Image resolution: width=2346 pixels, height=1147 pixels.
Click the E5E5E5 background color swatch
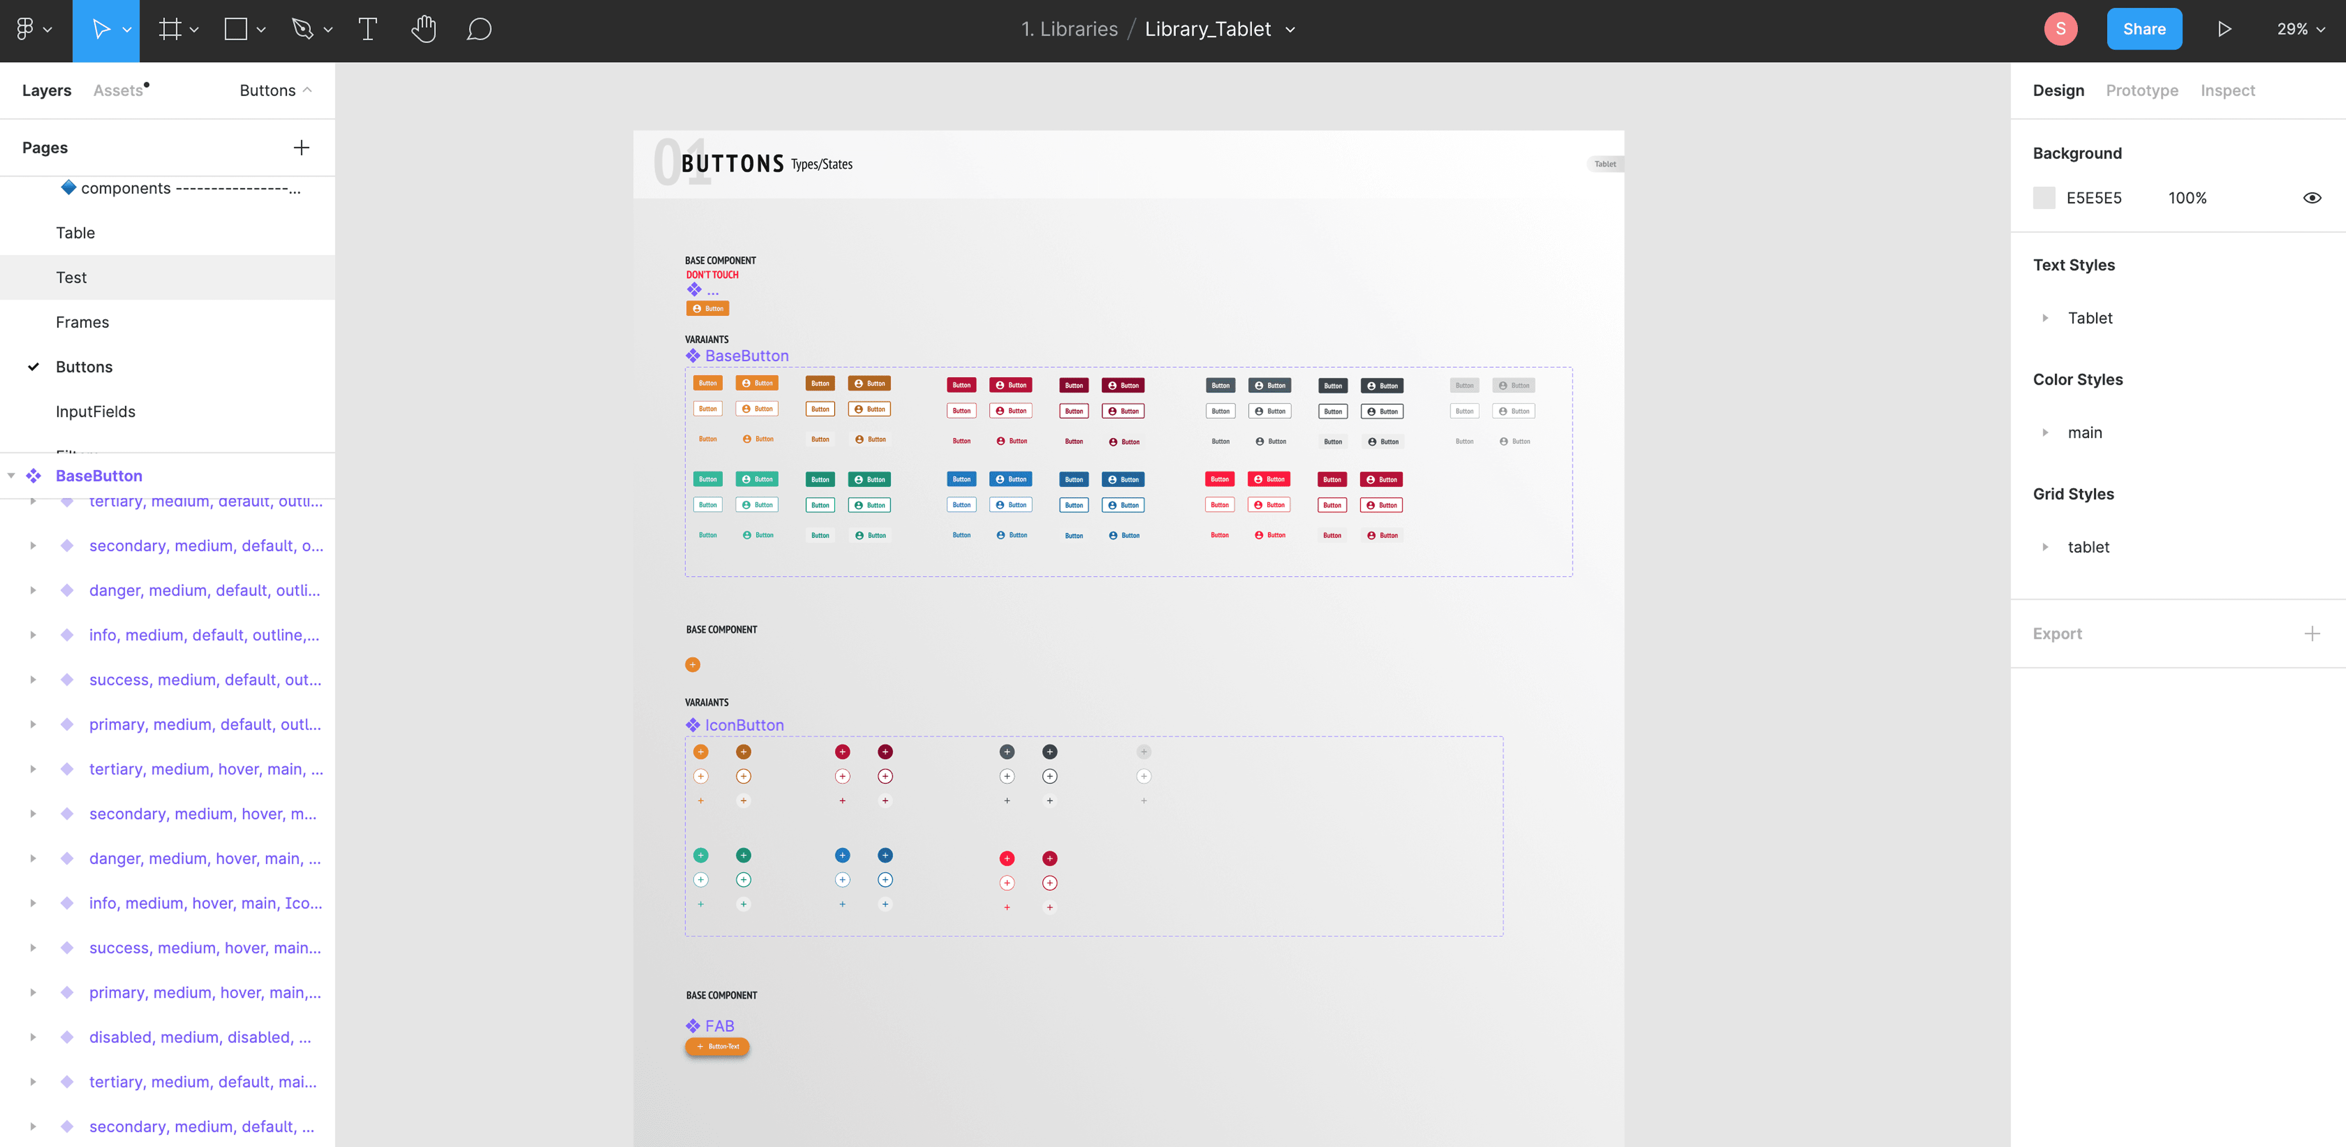coord(2044,198)
